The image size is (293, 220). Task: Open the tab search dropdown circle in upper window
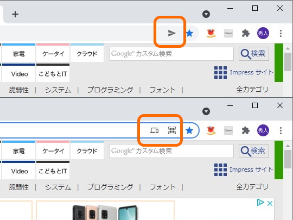206,14
